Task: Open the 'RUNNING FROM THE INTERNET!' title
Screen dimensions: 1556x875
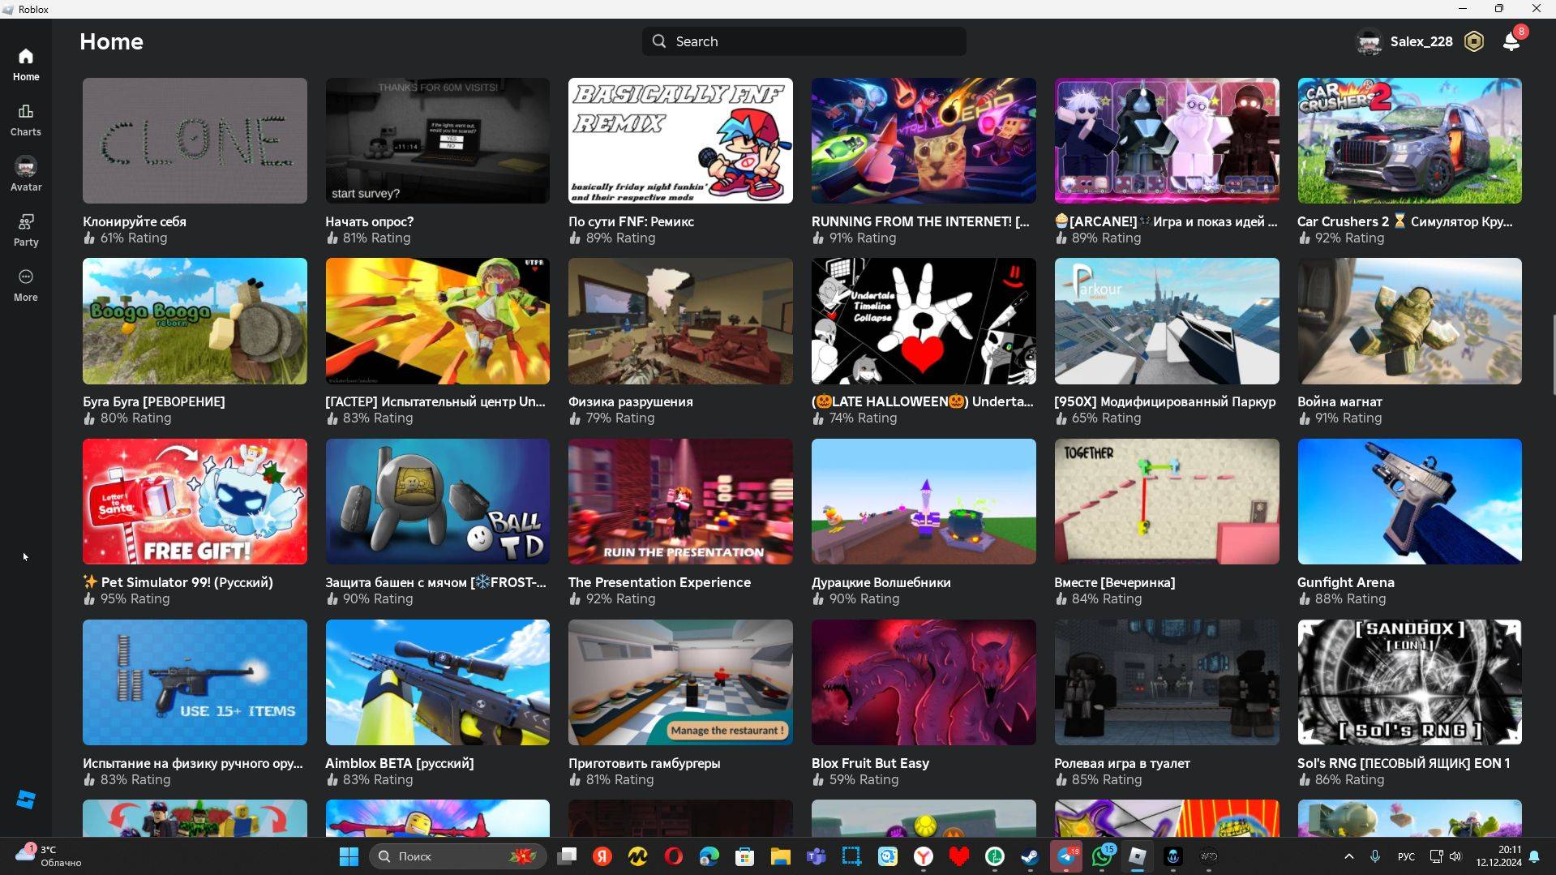Action: coord(920,221)
